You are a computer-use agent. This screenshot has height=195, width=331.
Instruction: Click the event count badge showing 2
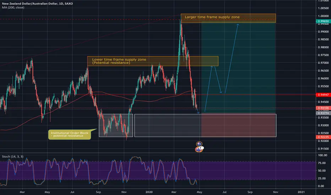click(201, 148)
